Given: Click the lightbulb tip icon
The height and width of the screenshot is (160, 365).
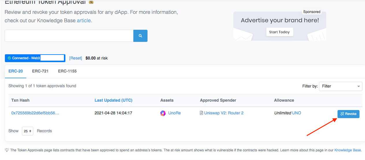Looking at the screenshot, I should pyautogui.click(x=7, y=150).
